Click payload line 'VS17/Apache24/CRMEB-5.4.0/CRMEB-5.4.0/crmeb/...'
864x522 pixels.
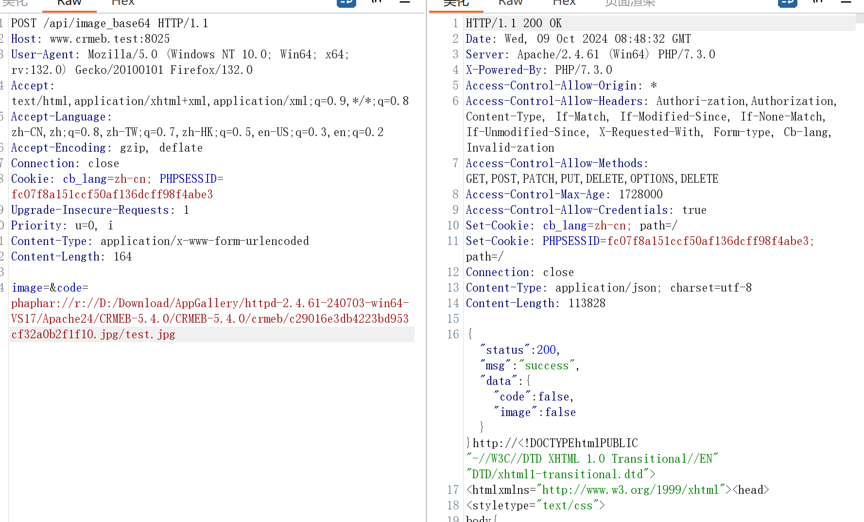click(x=210, y=319)
